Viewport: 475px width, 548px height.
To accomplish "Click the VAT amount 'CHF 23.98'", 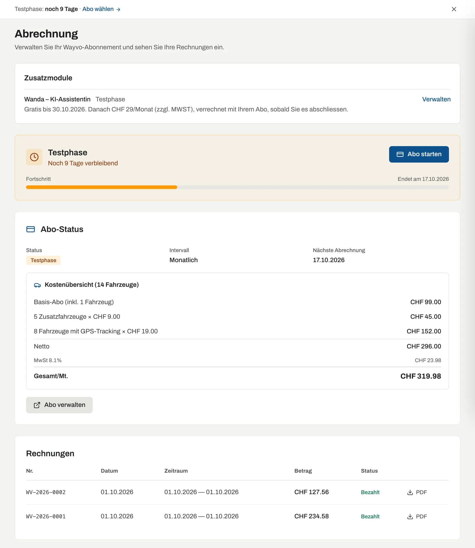I will [x=428, y=360].
